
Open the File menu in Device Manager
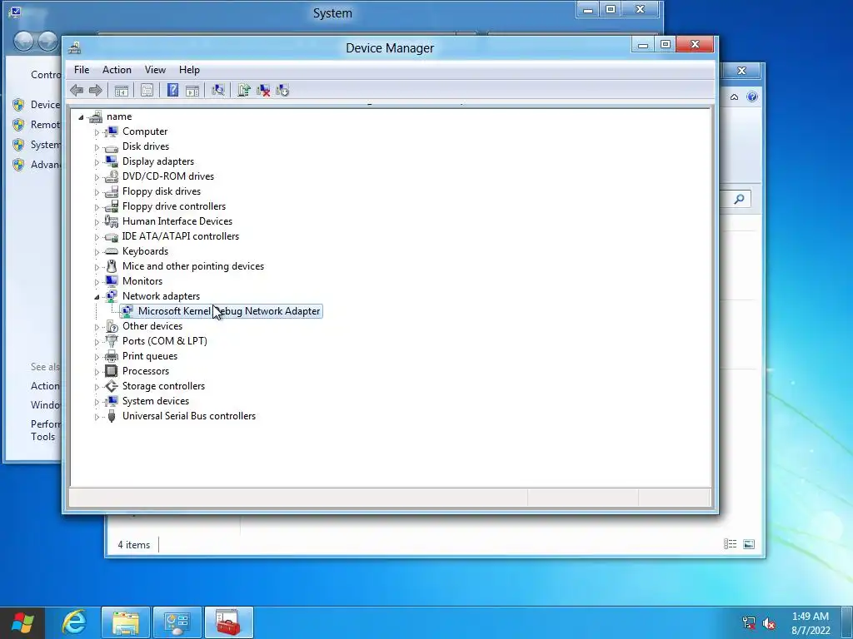click(82, 70)
